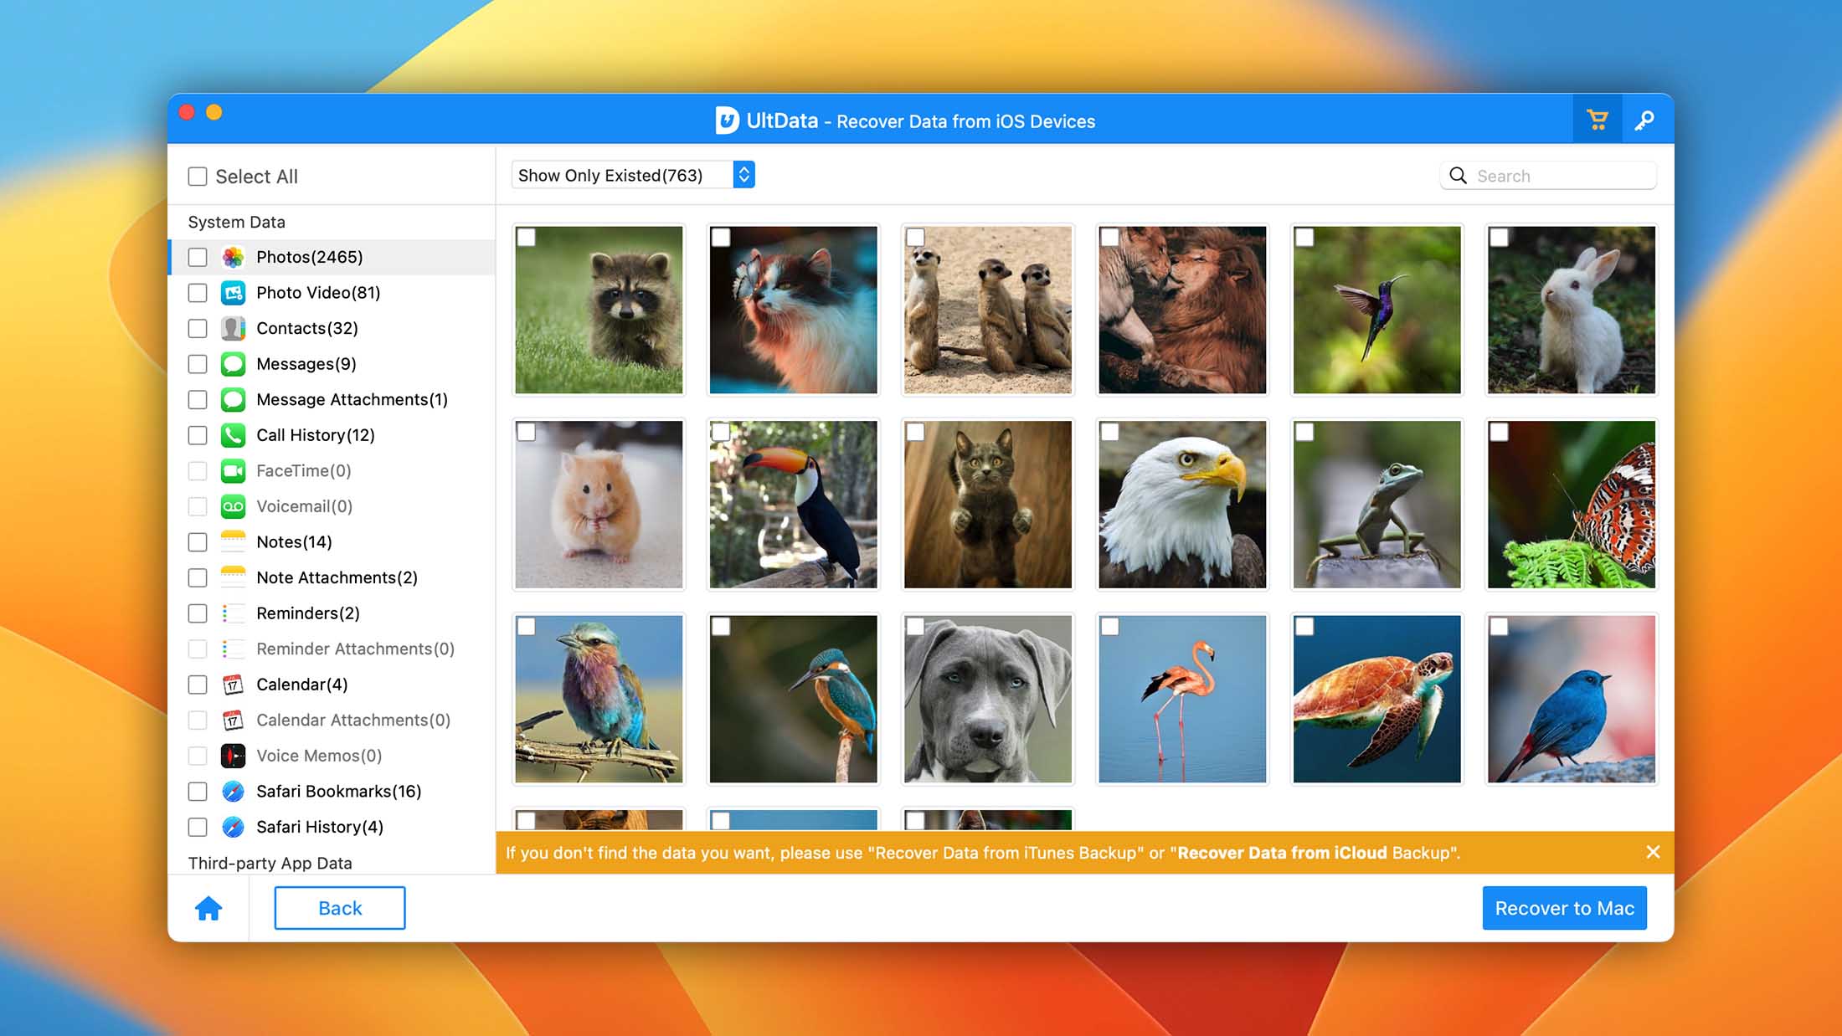Click the FaceTime camera icon

coord(233,470)
